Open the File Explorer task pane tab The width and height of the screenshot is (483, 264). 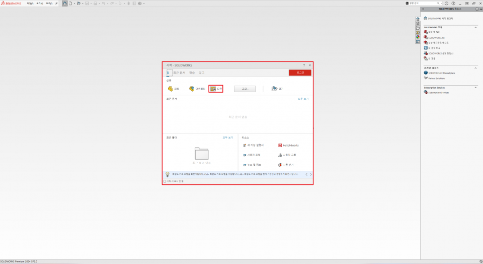[418, 28]
